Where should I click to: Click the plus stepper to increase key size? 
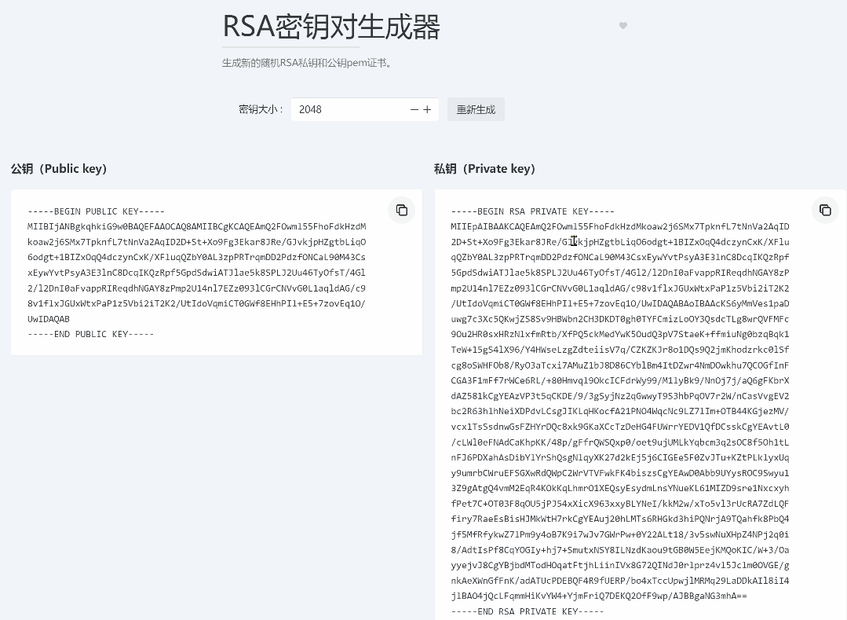427,109
